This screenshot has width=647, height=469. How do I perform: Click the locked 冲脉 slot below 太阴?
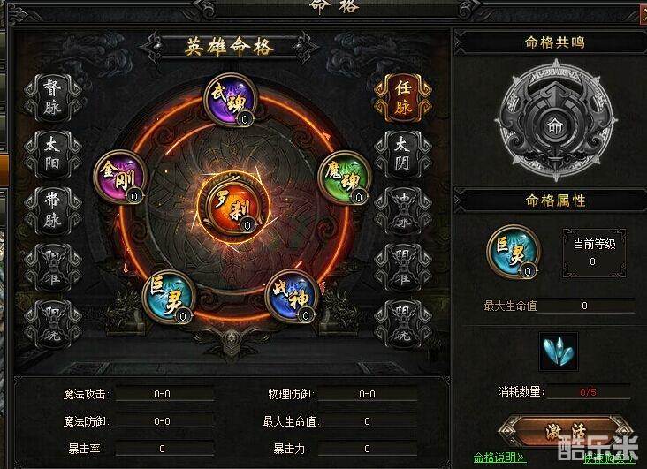[403, 211]
